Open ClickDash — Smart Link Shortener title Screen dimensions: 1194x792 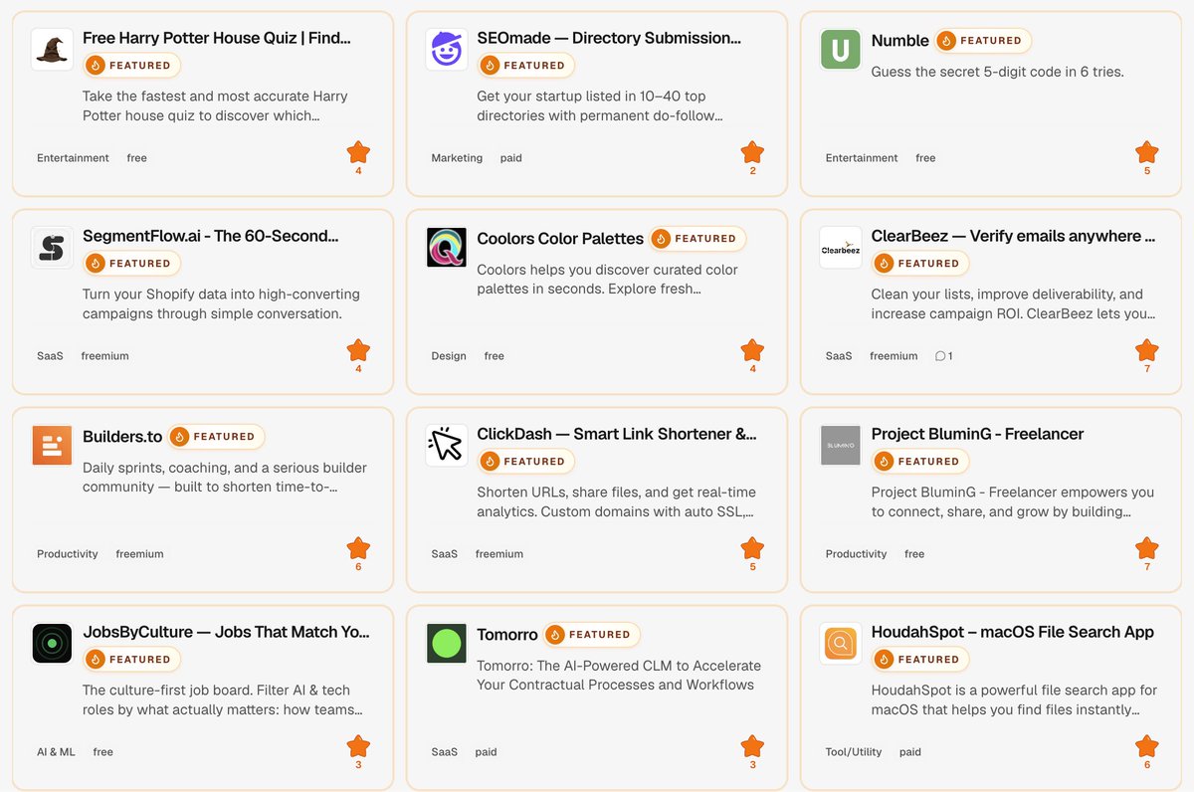pos(617,434)
